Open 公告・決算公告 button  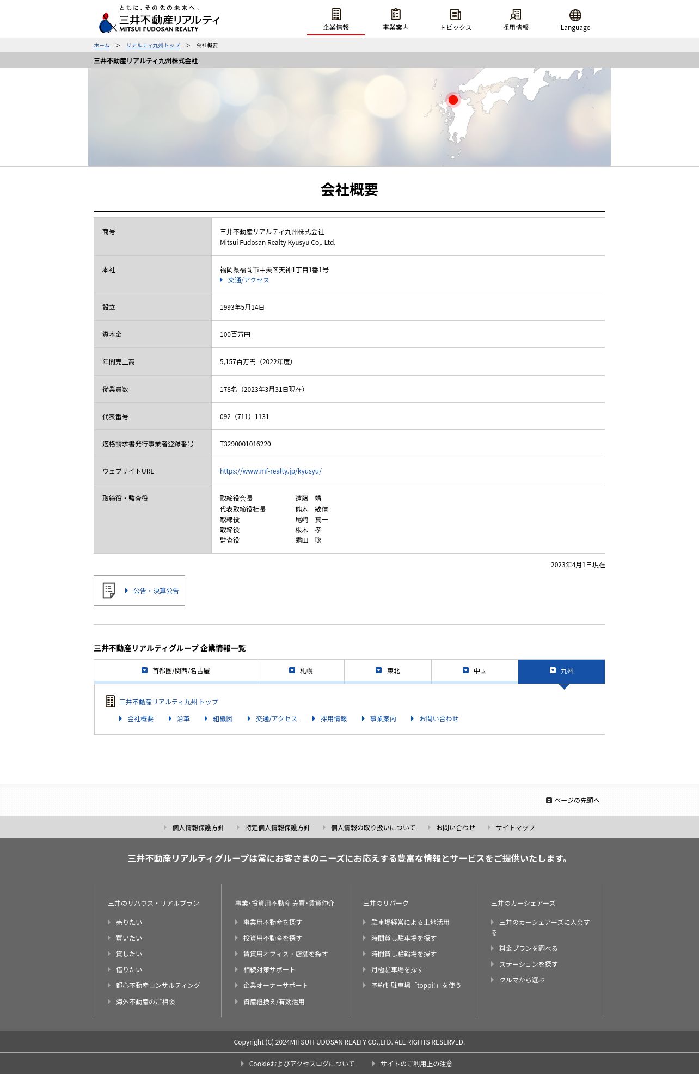139,591
